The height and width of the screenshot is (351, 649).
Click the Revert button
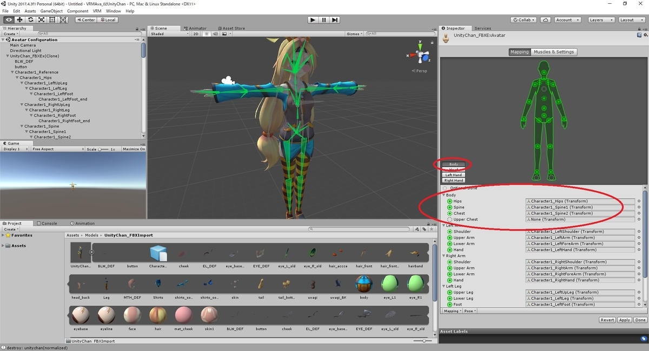click(x=607, y=320)
